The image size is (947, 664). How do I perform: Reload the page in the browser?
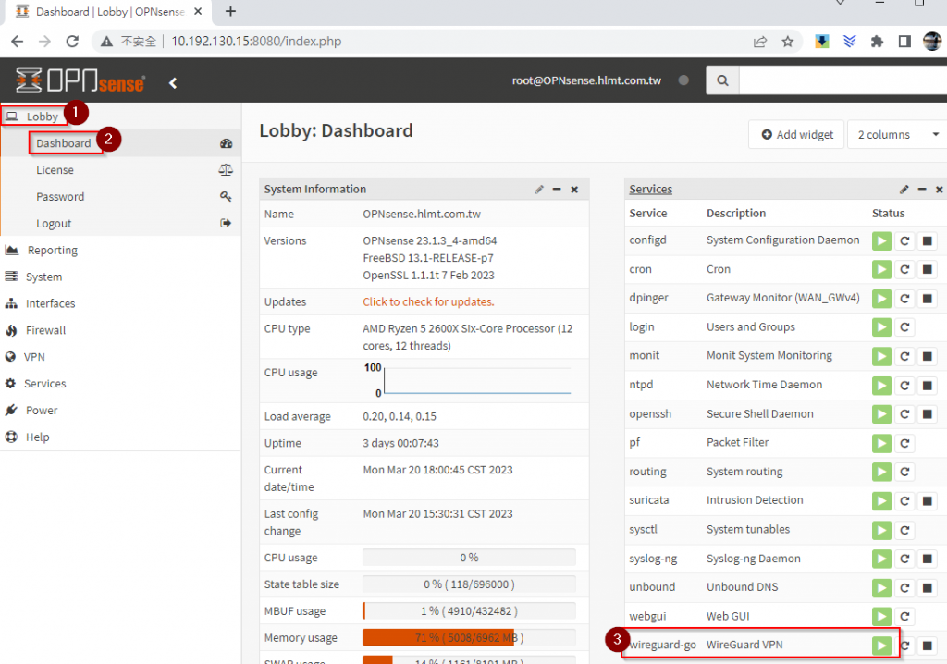tap(72, 41)
